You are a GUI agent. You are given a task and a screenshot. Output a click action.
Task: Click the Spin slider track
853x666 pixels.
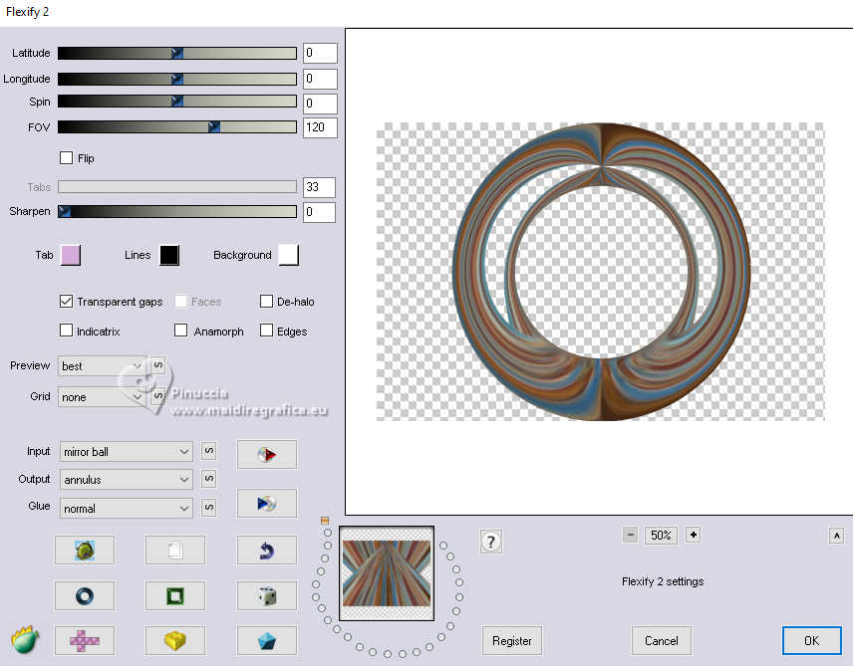point(177,102)
